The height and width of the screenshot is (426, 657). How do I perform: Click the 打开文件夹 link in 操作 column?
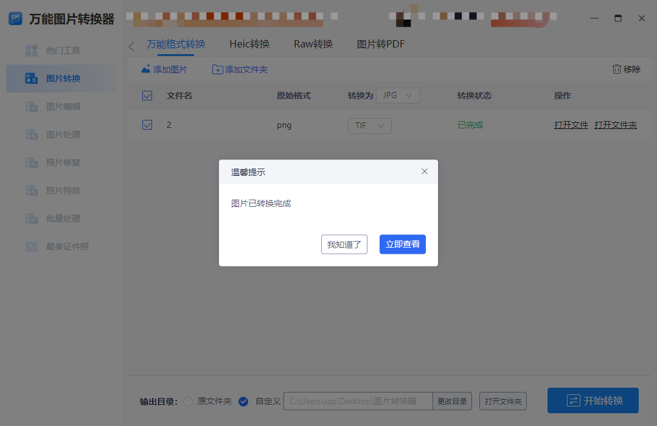[616, 125]
